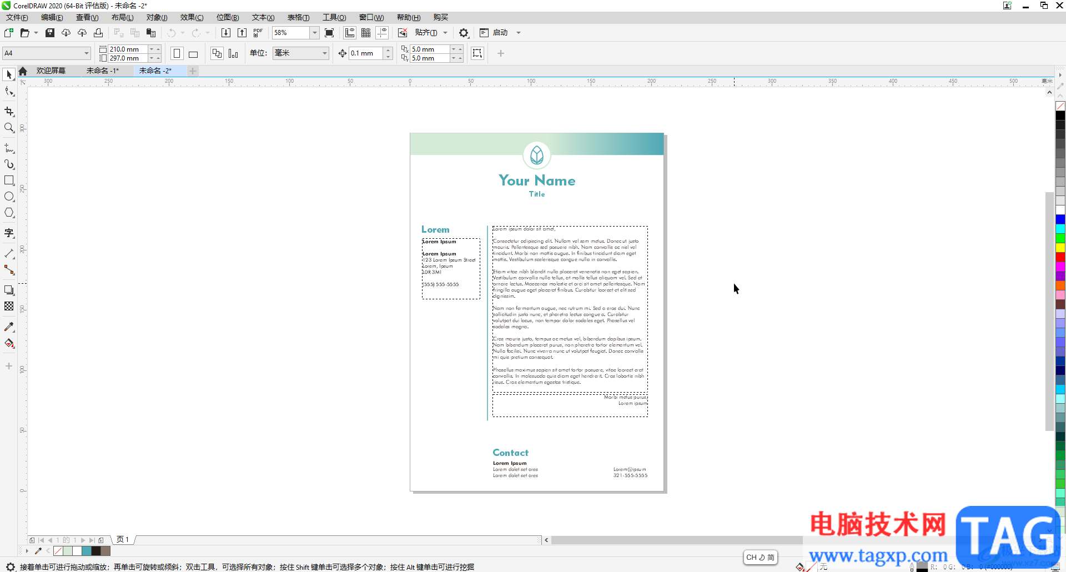This screenshot has height=572, width=1066.
Task: Toggle guidelines display
Action: pos(382,33)
